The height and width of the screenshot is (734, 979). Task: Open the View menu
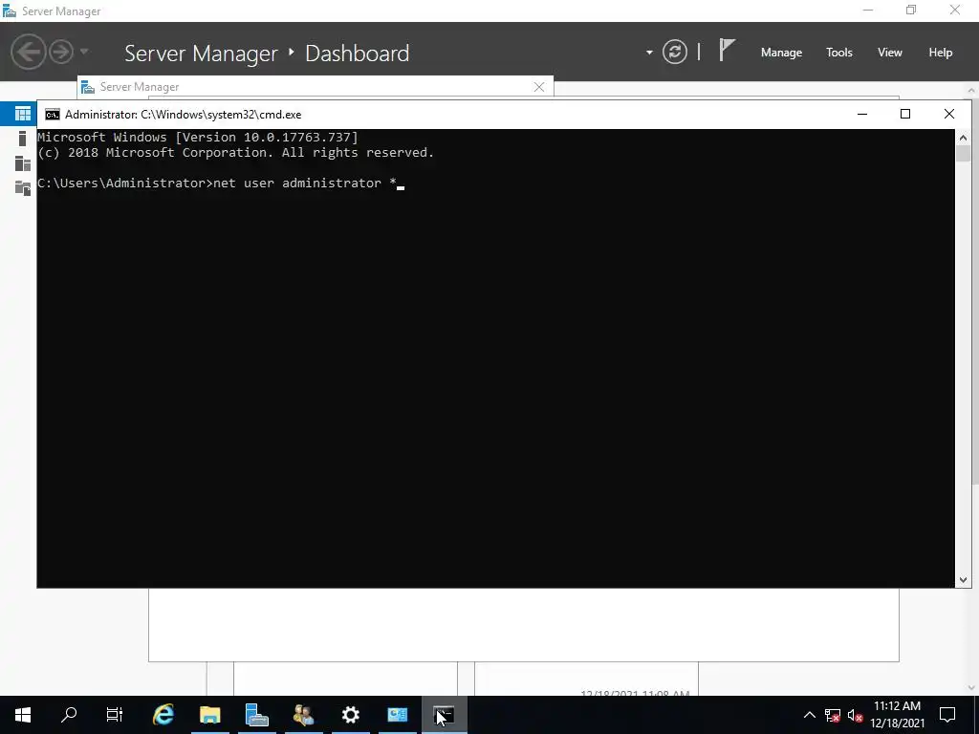pos(890,53)
